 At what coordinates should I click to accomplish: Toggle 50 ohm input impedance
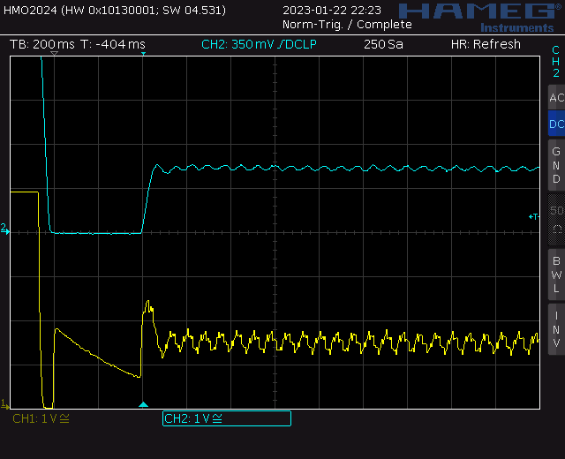555,219
